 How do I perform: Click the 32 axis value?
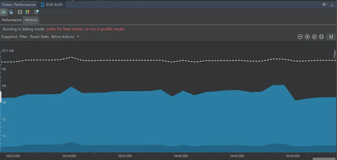[x=4, y=119]
